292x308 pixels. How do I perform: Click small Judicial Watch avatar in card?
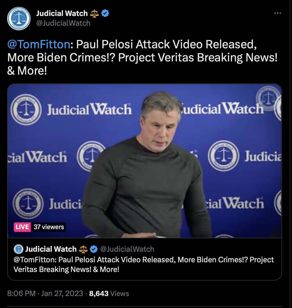point(19,249)
